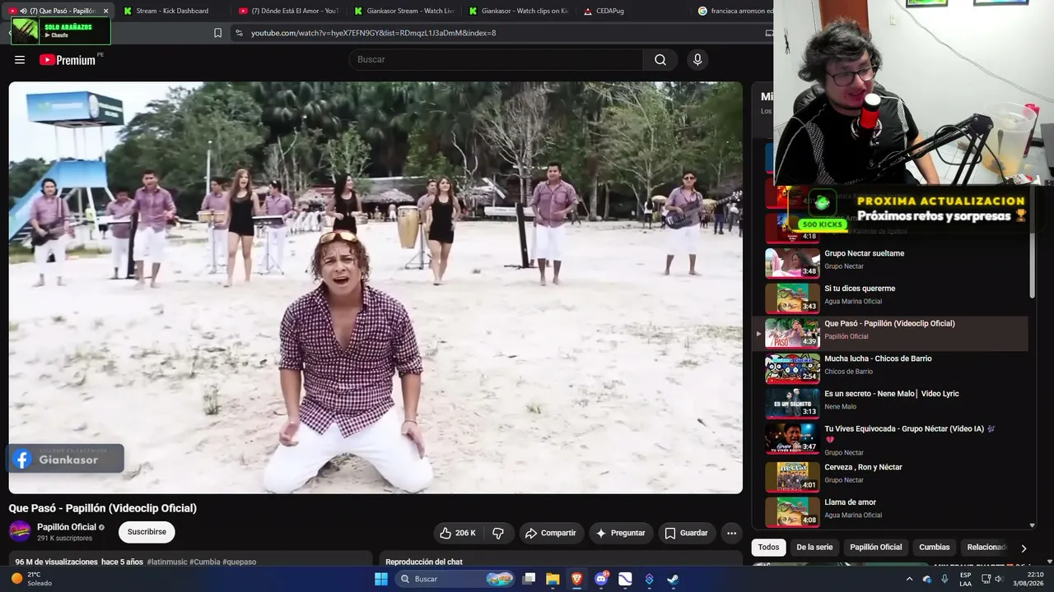This screenshot has height=592, width=1054.
Task: Click the #Cumbia hashtag
Action: (205, 562)
